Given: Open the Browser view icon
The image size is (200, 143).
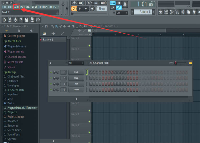Looking at the screenshot, I should (177, 12).
